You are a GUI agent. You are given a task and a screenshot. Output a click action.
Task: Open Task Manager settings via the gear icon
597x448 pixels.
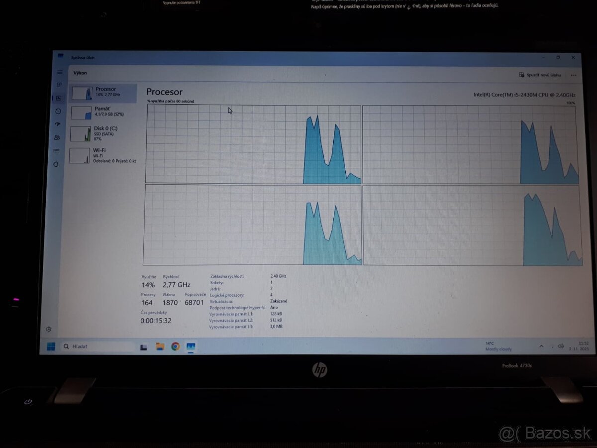[49, 329]
